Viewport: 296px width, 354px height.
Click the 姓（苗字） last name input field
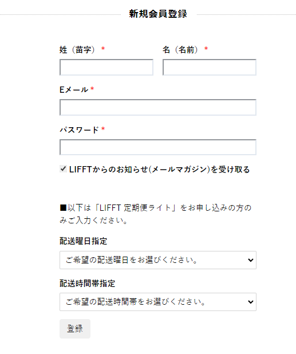pos(106,67)
